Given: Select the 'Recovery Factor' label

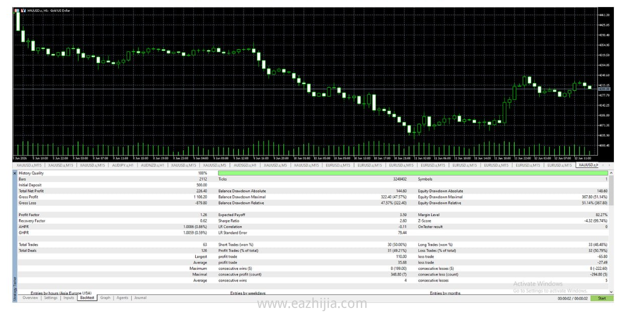Looking at the screenshot, I should [x=32, y=221].
